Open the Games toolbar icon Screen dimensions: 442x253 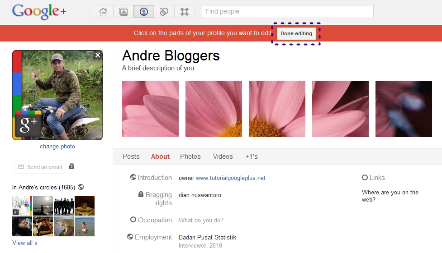[x=184, y=12]
